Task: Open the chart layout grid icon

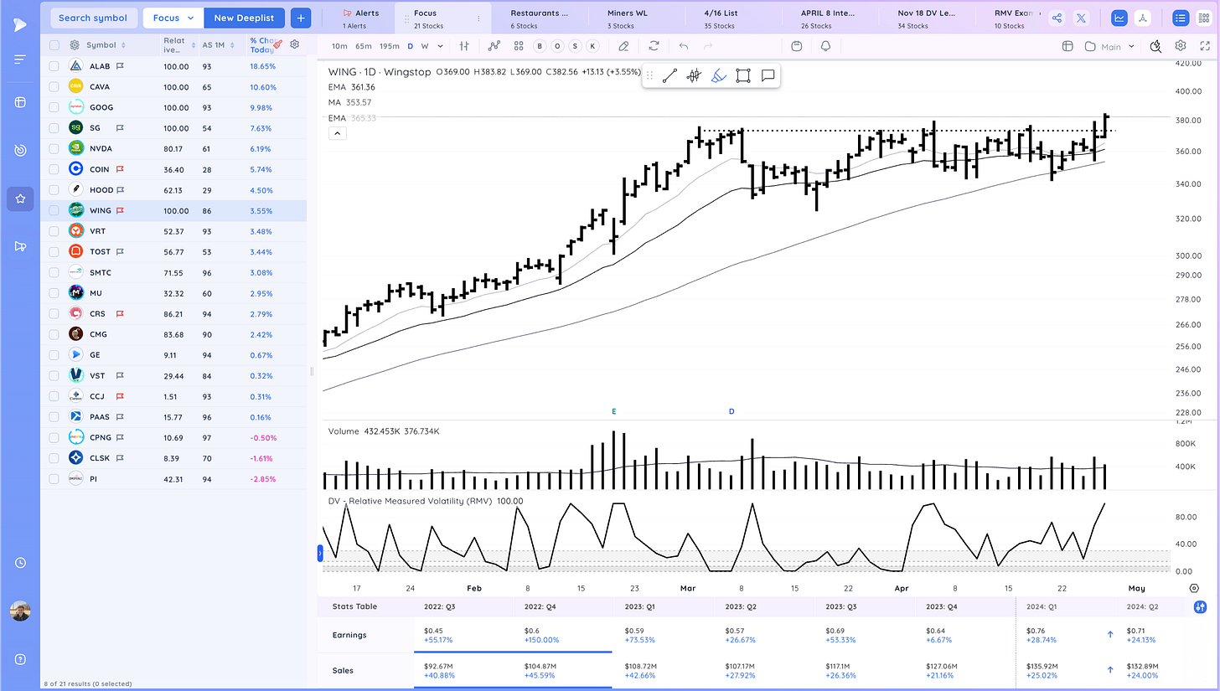Action: [x=519, y=46]
